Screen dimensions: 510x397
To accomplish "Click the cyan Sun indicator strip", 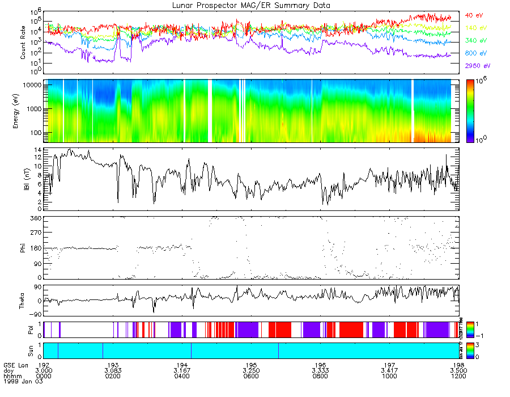I will tap(251, 351).
